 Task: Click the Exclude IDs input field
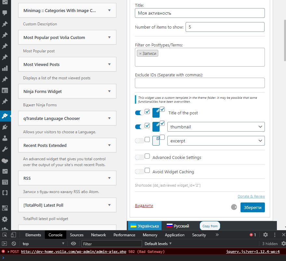pos(200,83)
